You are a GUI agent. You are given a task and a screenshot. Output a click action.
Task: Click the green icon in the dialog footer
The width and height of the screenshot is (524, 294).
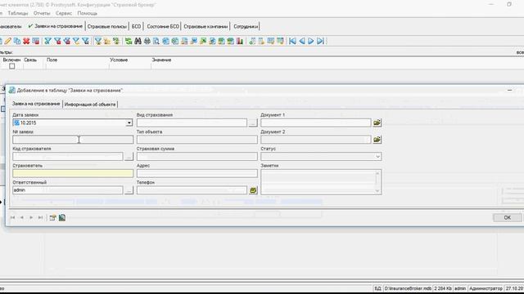(x=62, y=218)
